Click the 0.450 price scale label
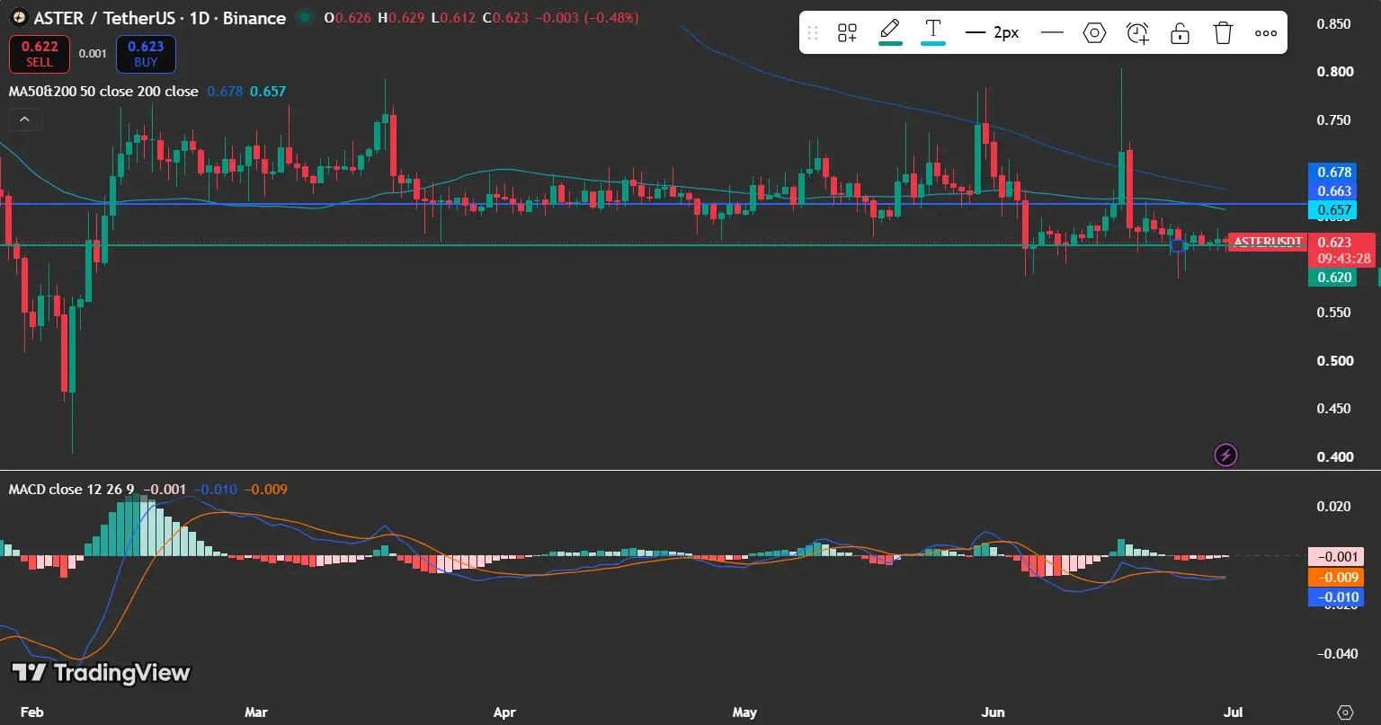 (1334, 409)
